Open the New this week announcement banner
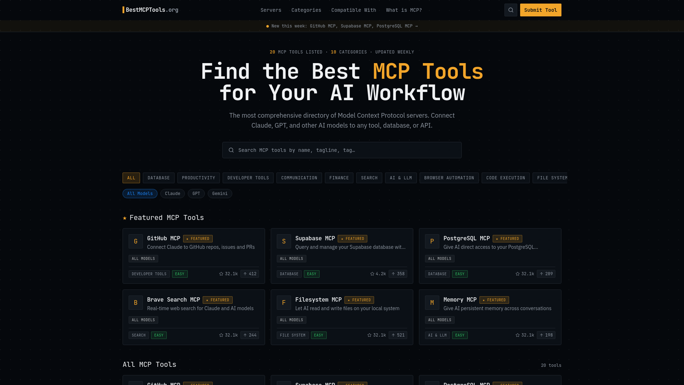This screenshot has width=684, height=385. (342, 26)
